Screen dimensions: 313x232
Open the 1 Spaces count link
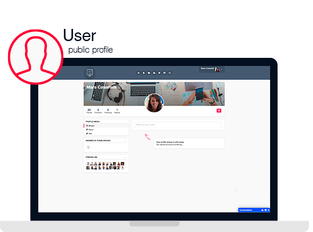pyautogui.click(x=117, y=111)
